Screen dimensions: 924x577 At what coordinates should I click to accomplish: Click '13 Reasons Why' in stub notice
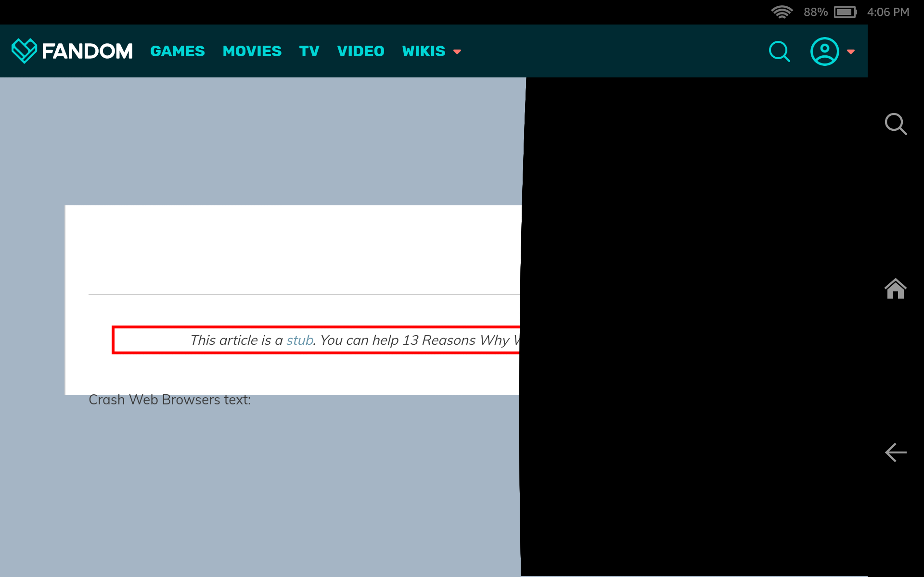click(x=455, y=340)
